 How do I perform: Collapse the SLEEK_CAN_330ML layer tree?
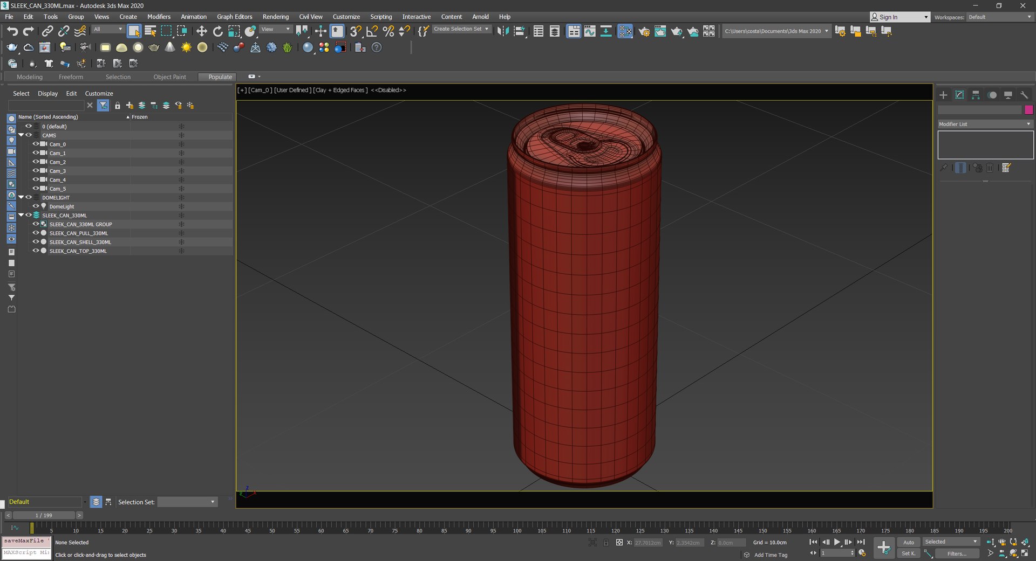21,215
